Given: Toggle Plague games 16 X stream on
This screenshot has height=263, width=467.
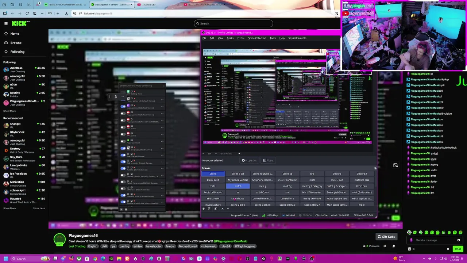Looking at the screenshot, I should (x=123, y=99).
